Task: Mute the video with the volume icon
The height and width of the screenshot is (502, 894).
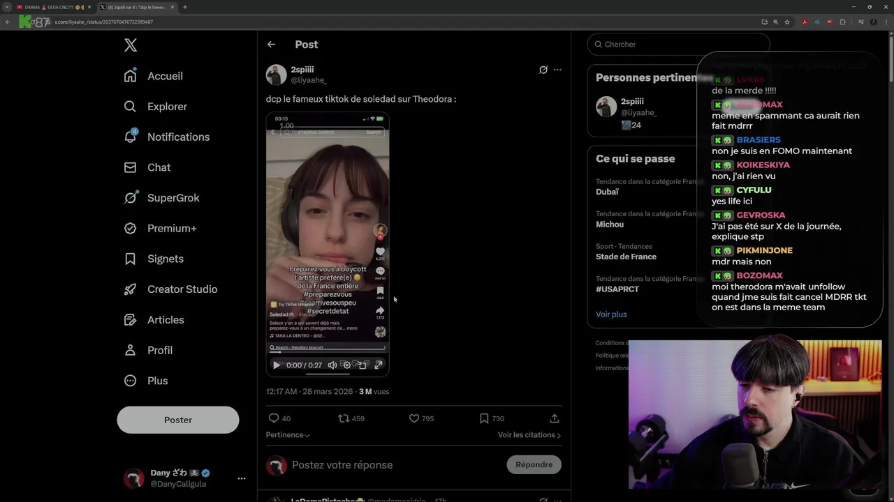Action: (332, 365)
